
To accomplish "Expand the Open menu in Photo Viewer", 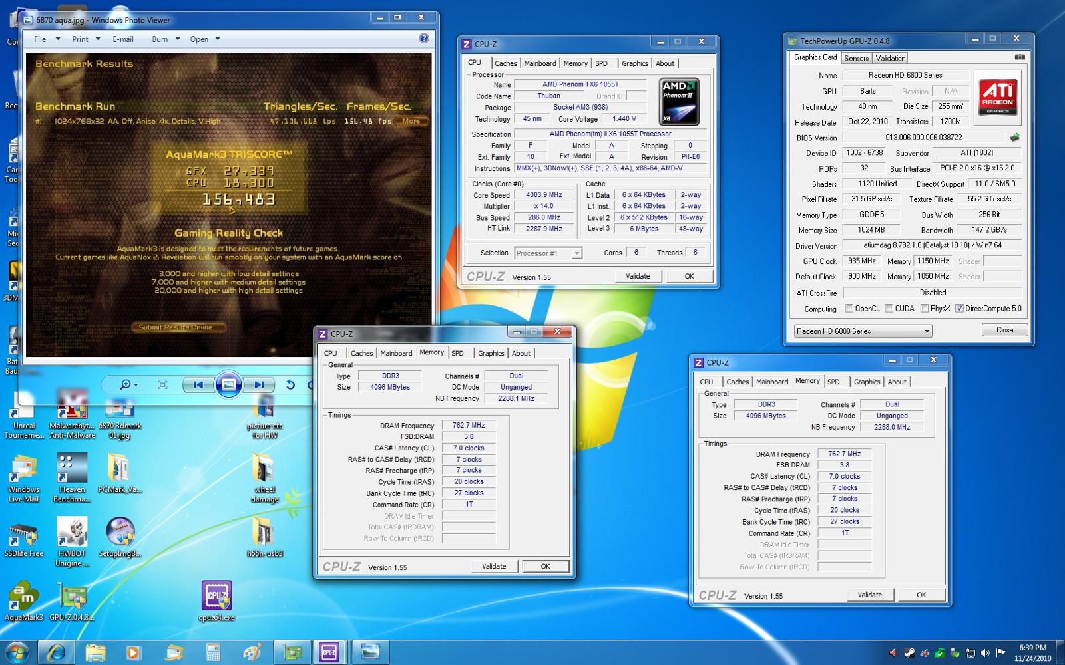I will click(204, 39).
